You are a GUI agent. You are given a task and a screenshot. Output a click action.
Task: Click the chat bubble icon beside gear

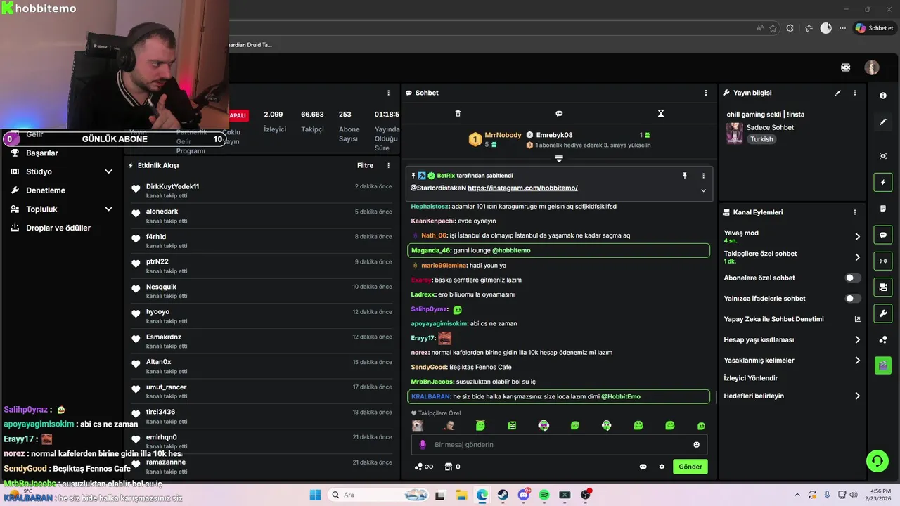tap(643, 467)
